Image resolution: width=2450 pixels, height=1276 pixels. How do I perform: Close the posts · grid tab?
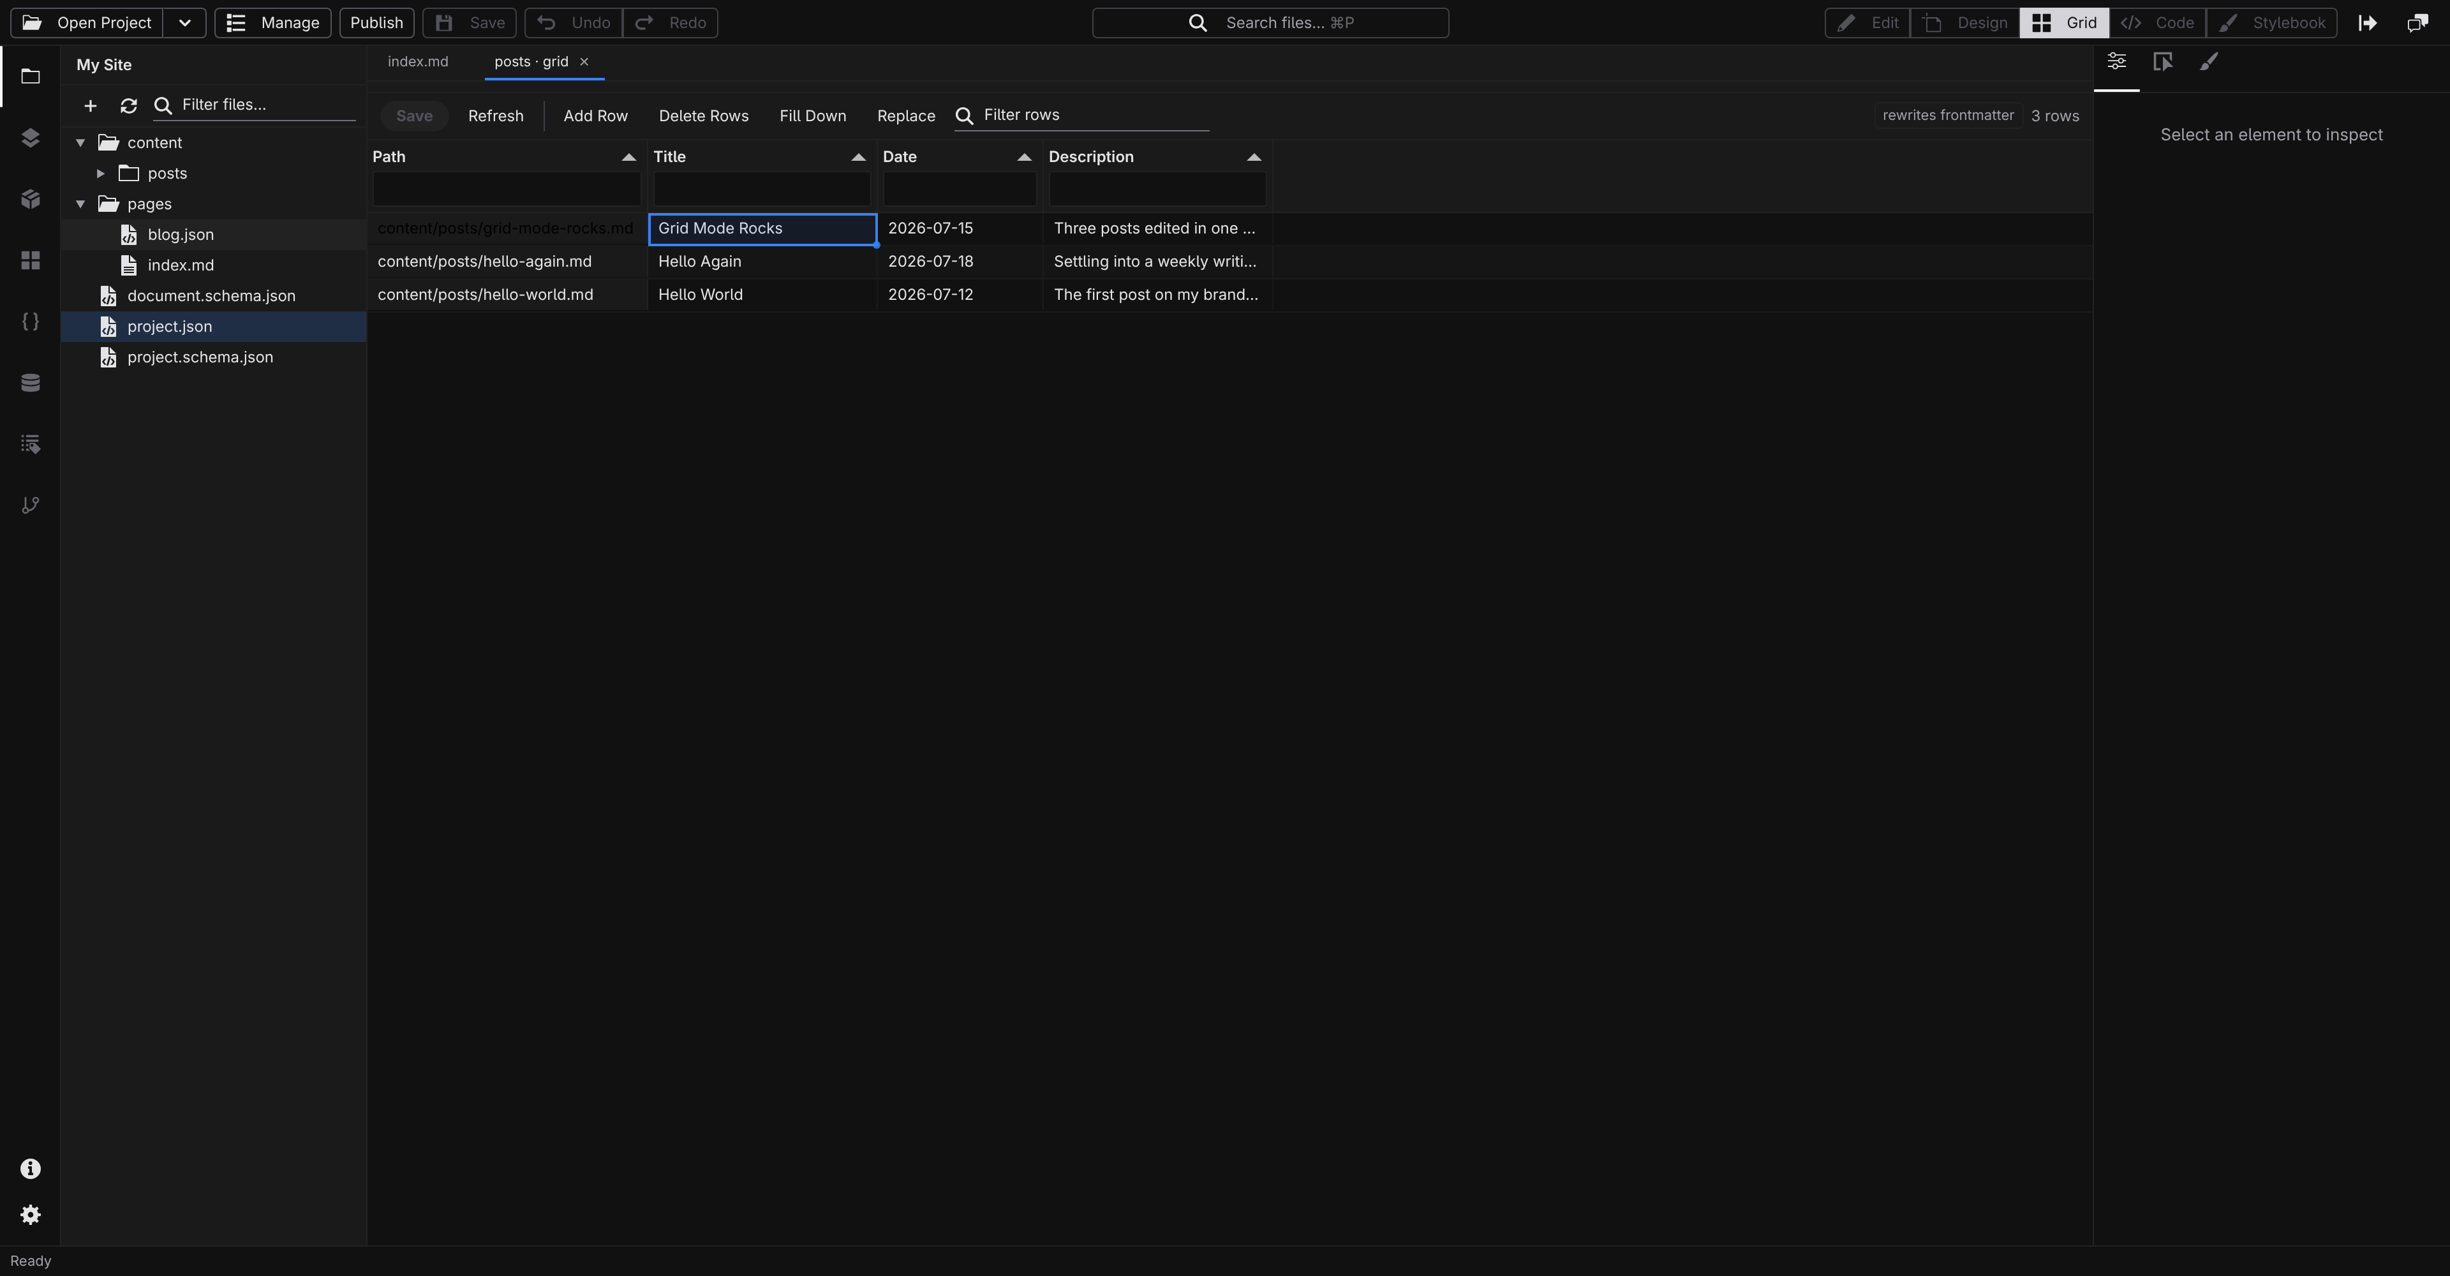click(584, 62)
